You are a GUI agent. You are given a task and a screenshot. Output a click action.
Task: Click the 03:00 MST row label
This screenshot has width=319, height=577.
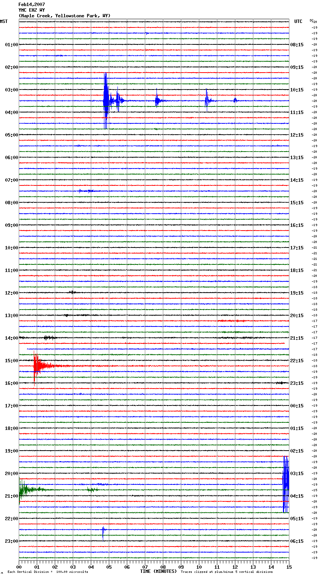click(x=12, y=90)
